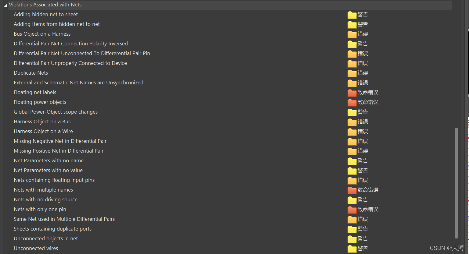Screen dimensions: 469x254
Task: Click report mode icon for Bus Object on a Harness
Action: coord(352,34)
